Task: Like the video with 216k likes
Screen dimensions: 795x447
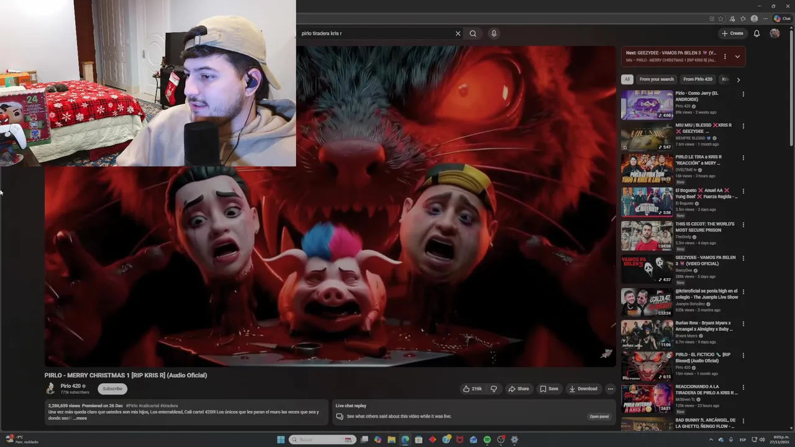Action: click(x=472, y=389)
